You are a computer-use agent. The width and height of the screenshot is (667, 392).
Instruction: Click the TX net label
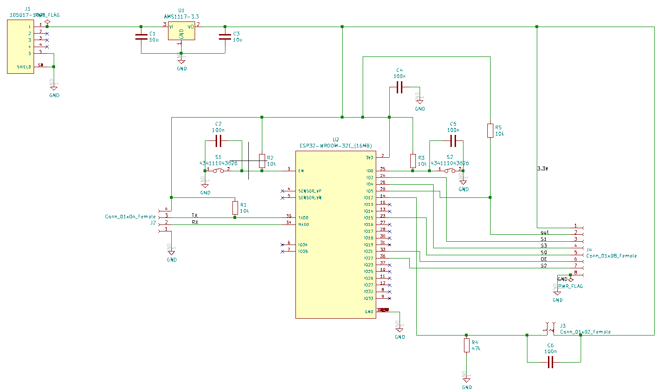coord(195,216)
